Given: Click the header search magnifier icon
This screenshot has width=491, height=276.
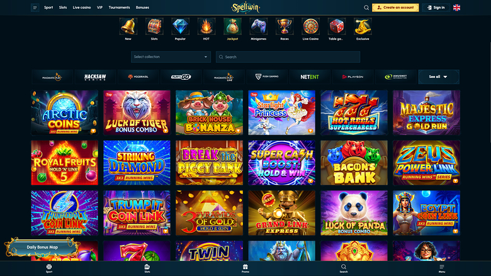Looking at the screenshot, I should coord(366,8).
